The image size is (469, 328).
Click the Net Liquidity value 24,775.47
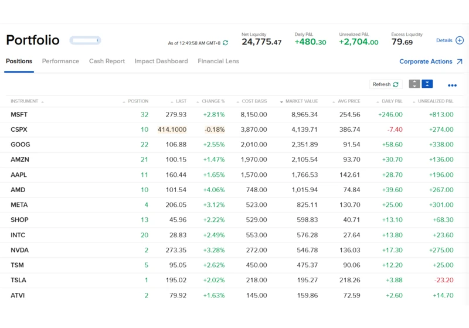[261, 42]
